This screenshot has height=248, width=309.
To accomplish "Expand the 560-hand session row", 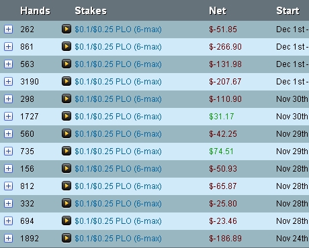I will (x=8, y=134).
